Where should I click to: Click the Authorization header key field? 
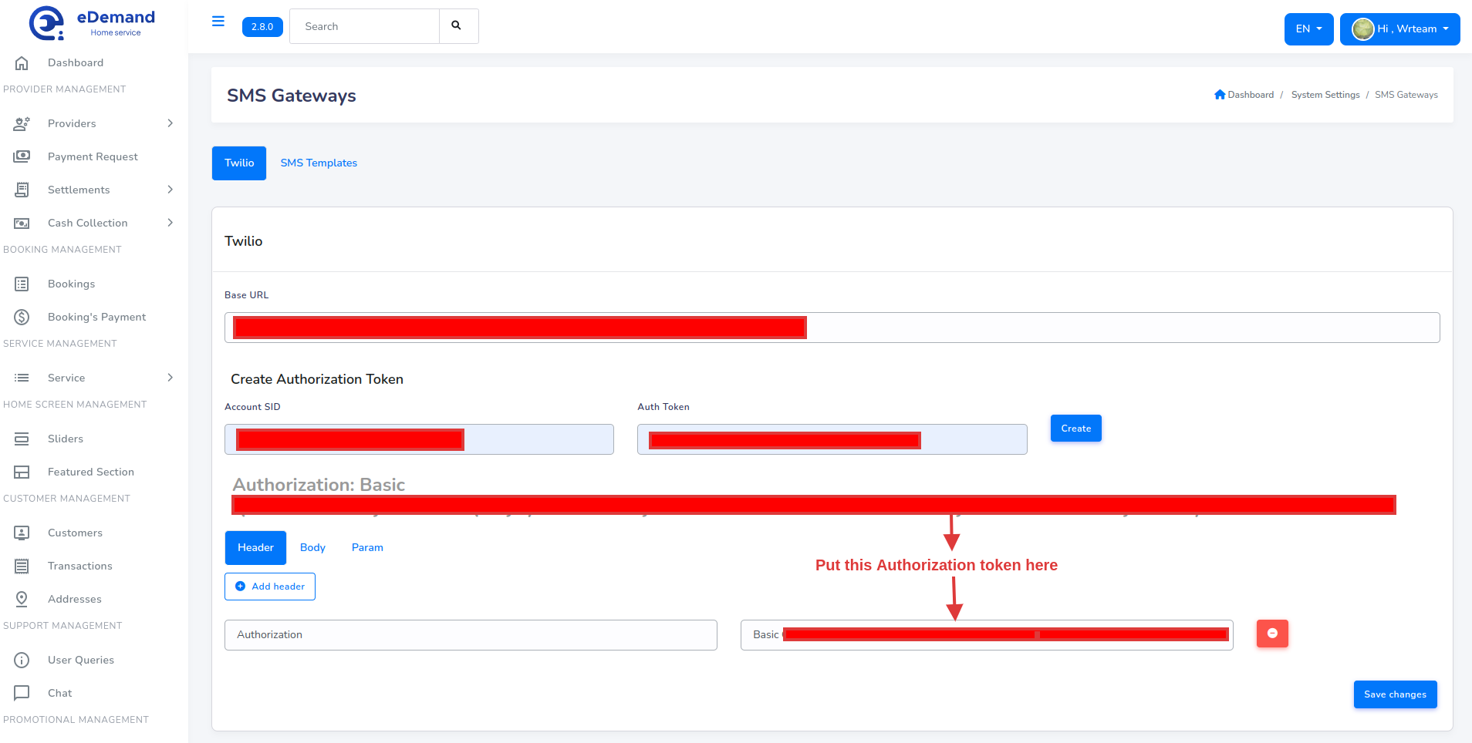click(x=471, y=635)
